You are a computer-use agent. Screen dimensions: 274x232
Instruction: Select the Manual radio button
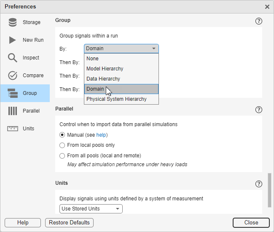pos(62,135)
